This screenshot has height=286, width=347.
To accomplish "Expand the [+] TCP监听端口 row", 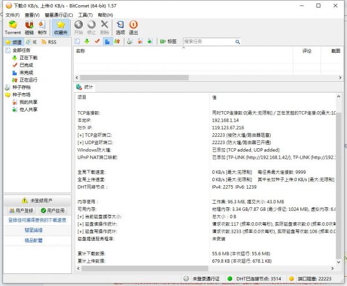I will [x=94, y=135].
